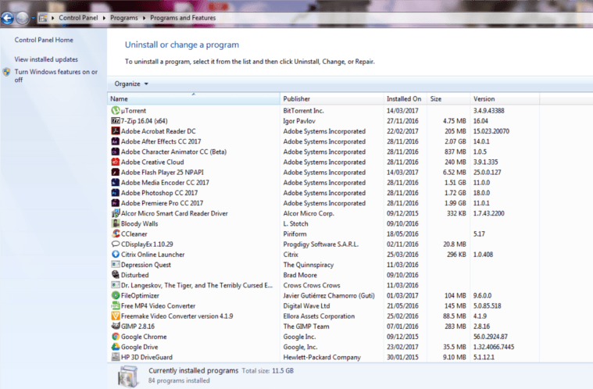
Task: Click publisher BitTorrent Inc.
Action: [x=303, y=110]
